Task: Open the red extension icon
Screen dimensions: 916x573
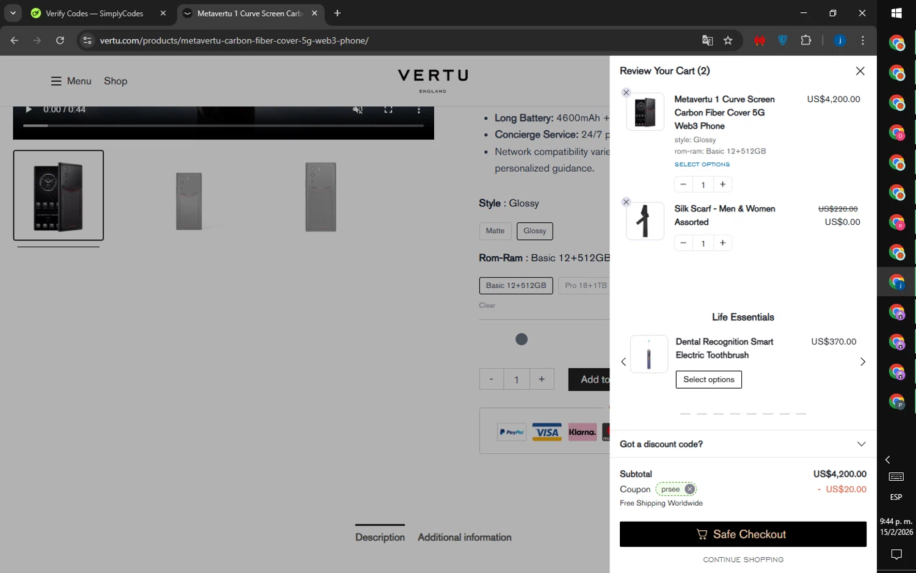Action: click(760, 40)
